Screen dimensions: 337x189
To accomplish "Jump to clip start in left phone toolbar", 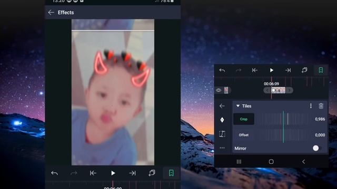I will 93,173.
